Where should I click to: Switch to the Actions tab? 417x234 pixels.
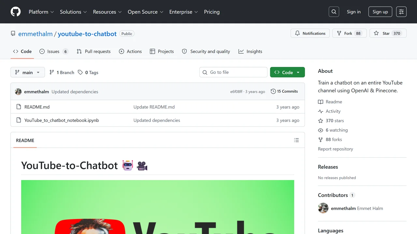130,51
